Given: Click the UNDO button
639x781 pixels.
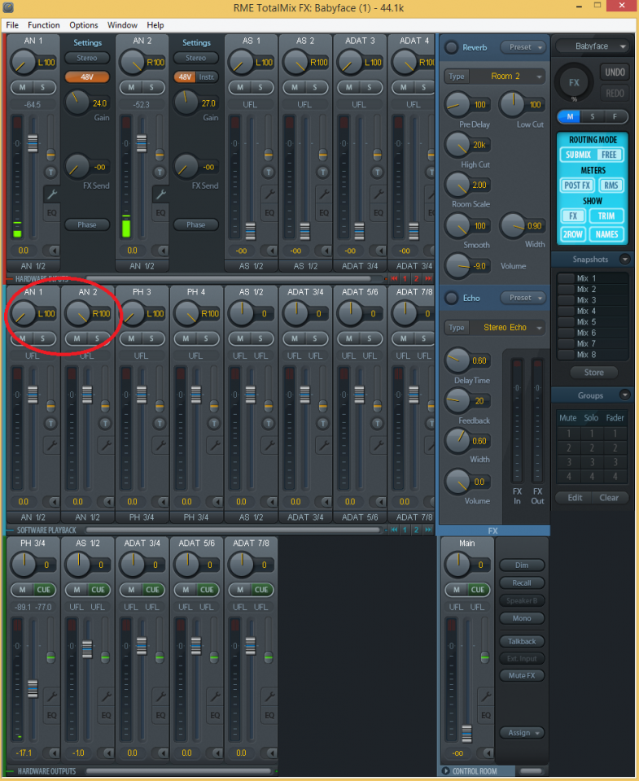Looking at the screenshot, I should 615,72.
